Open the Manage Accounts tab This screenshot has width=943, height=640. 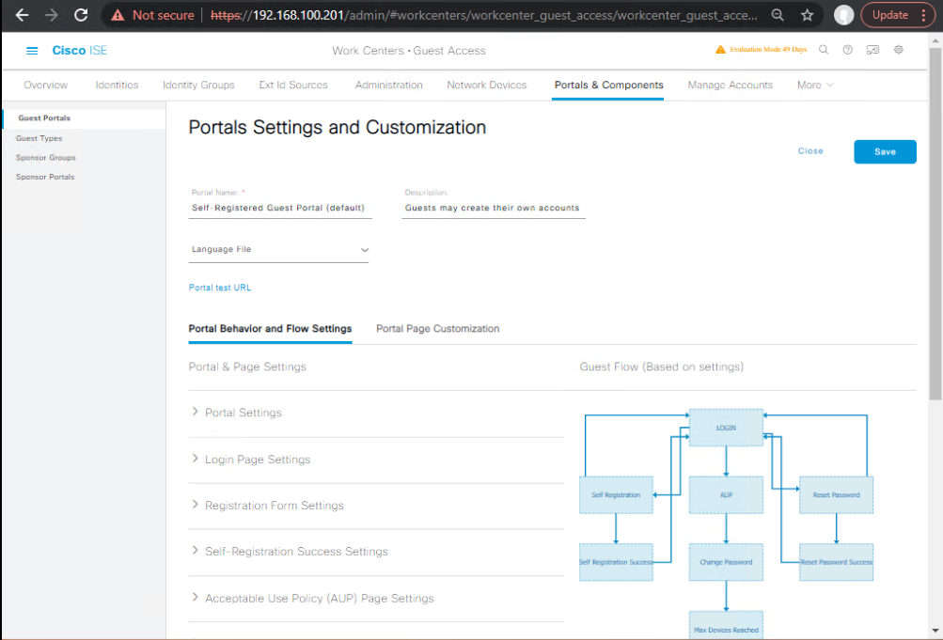731,86
